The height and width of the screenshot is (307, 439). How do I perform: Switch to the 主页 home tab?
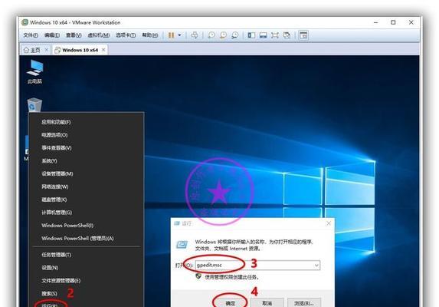(x=32, y=50)
